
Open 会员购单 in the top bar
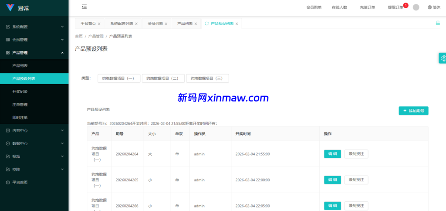tap(314, 7)
